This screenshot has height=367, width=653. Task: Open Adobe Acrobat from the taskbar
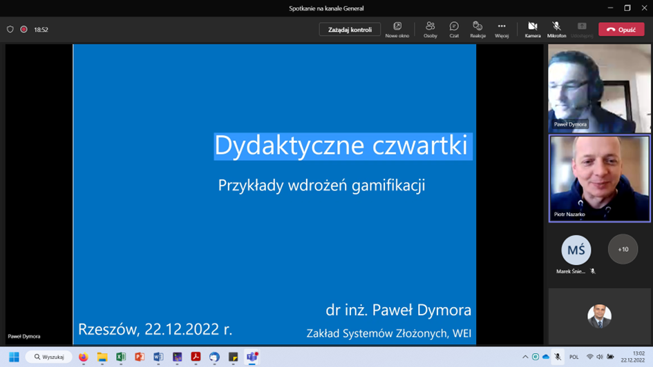pyautogui.click(x=196, y=357)
